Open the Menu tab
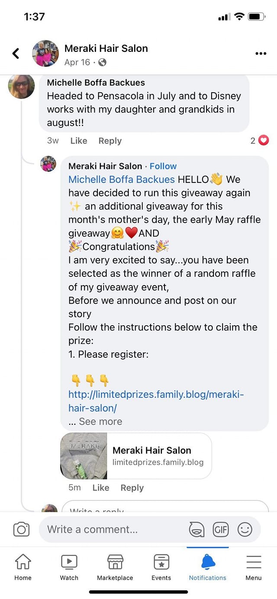The image size is (277, 599). [x=253, y=567]
